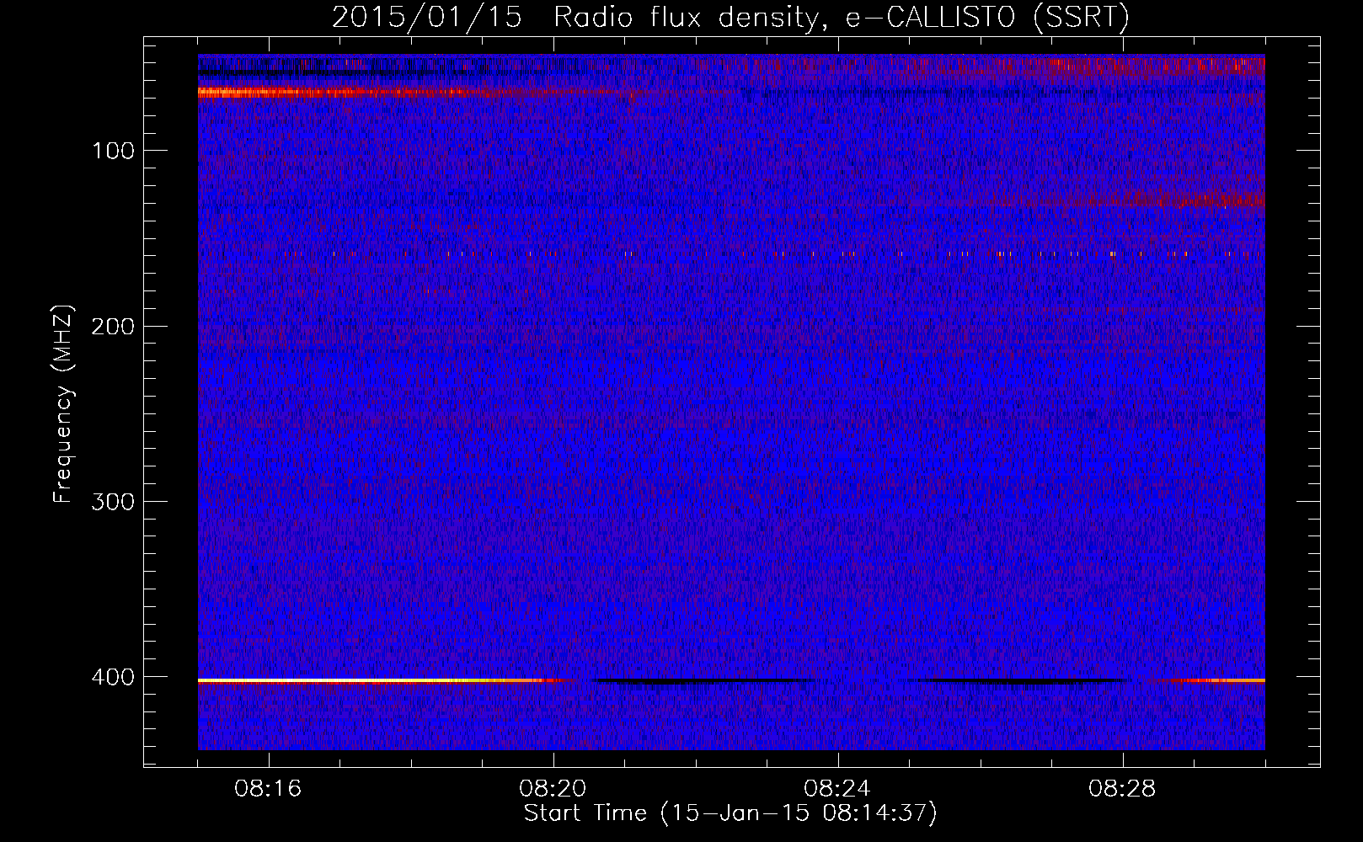Click the 08:24 time tick label
This screenshot has width=1363, height=842.
837,789
